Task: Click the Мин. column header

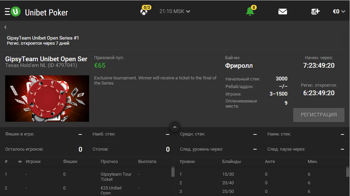Action: 312,162
